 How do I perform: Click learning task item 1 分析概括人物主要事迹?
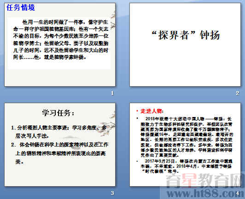(x=59, y=132)
